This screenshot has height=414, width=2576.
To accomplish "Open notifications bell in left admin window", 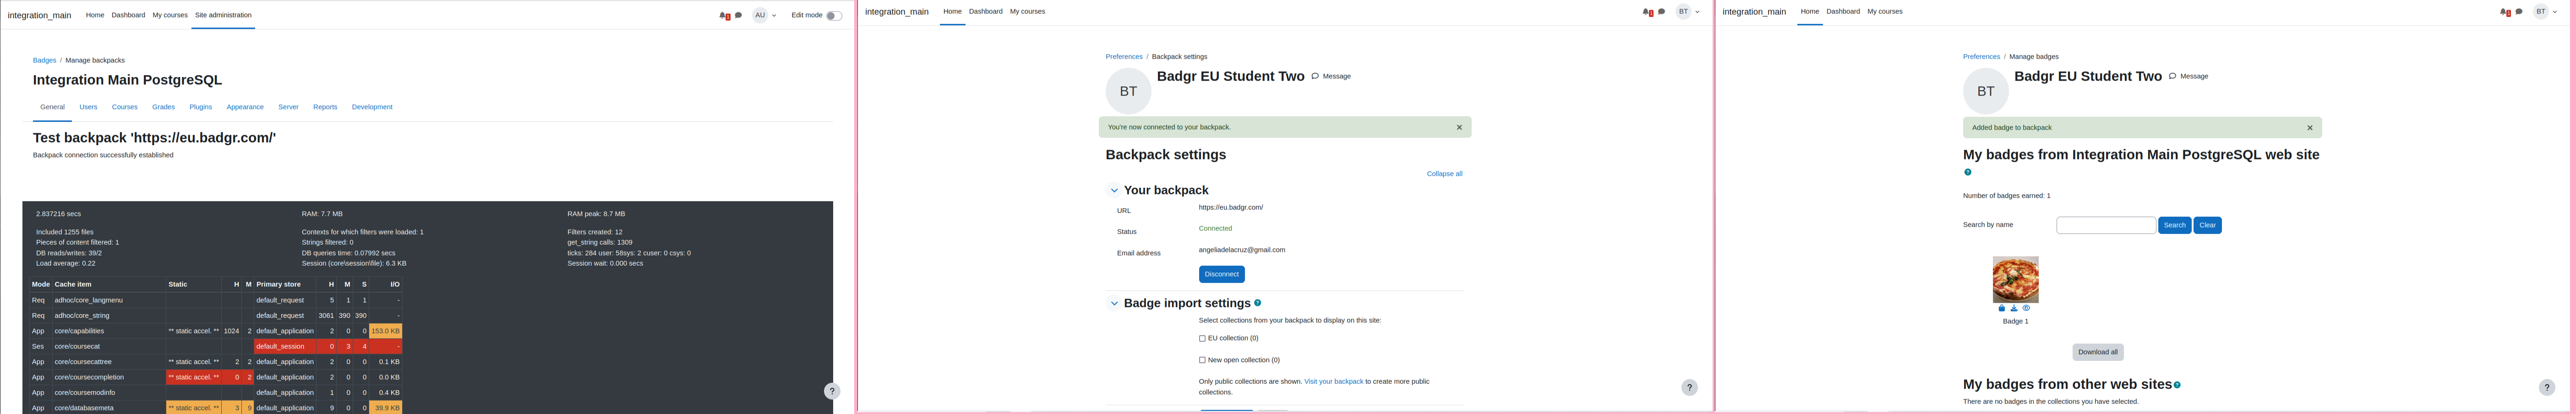I will pyautogui.click(x=724, y=16).
